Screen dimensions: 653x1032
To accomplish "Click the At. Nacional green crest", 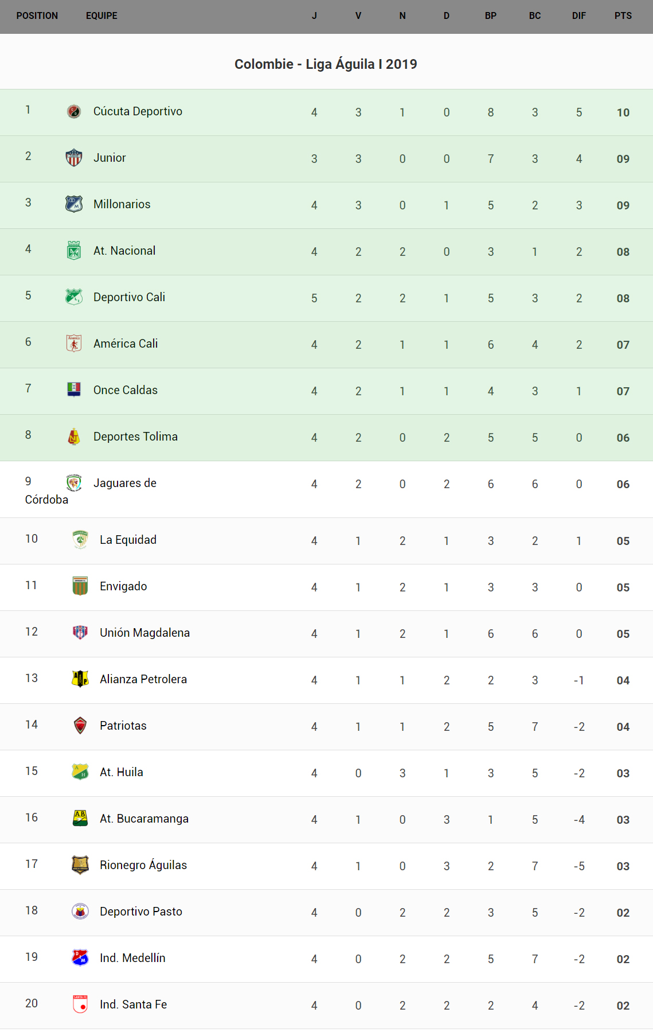I will (74, 251).
